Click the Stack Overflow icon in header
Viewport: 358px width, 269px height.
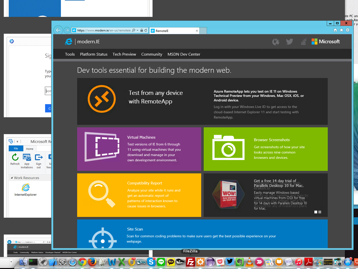point(303,42)
